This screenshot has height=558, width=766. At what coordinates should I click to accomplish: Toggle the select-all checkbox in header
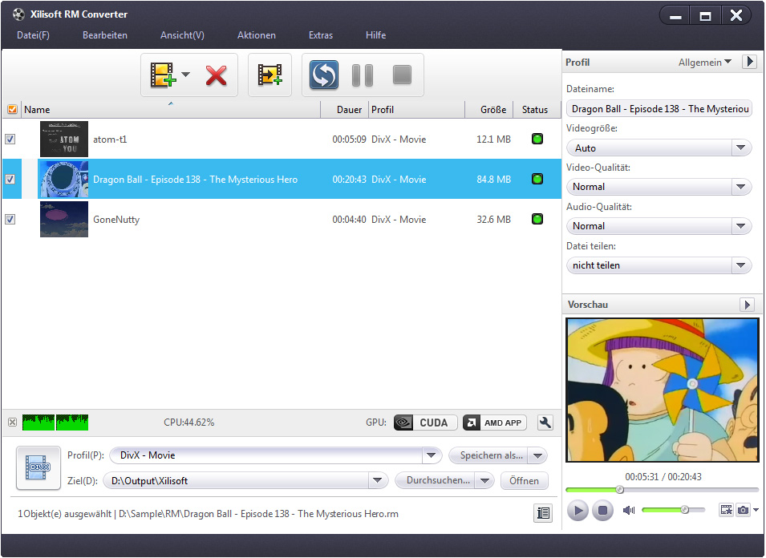[x=12, y=109]
